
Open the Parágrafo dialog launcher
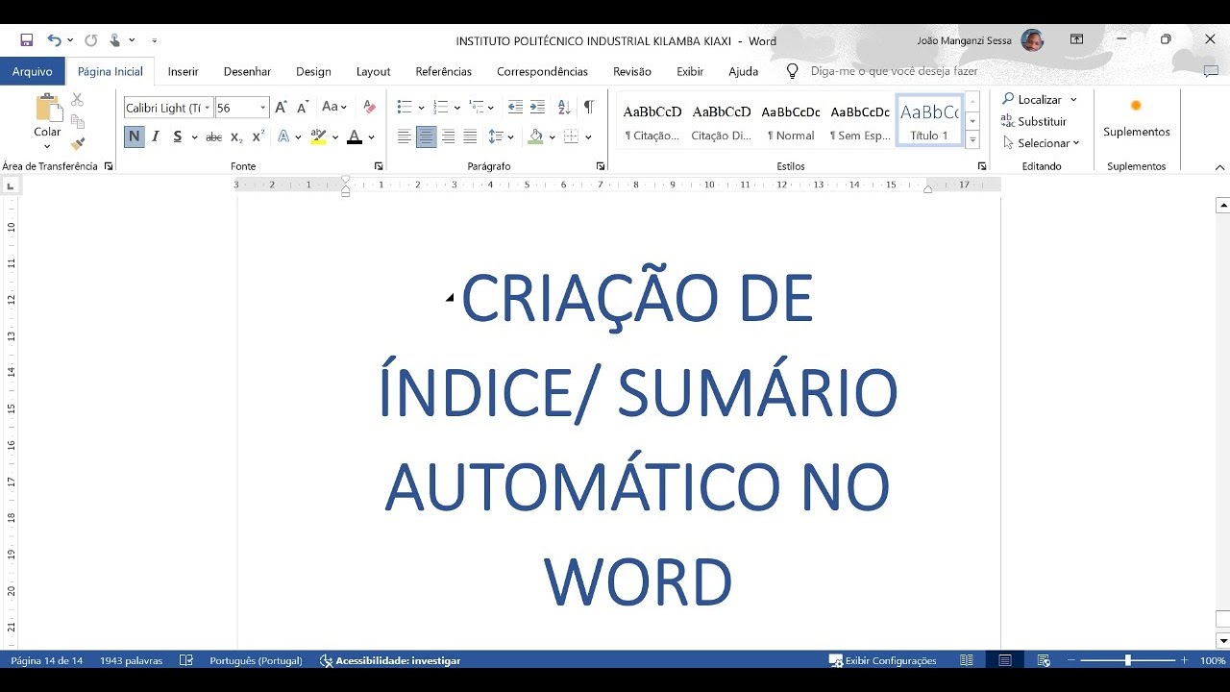600,166
